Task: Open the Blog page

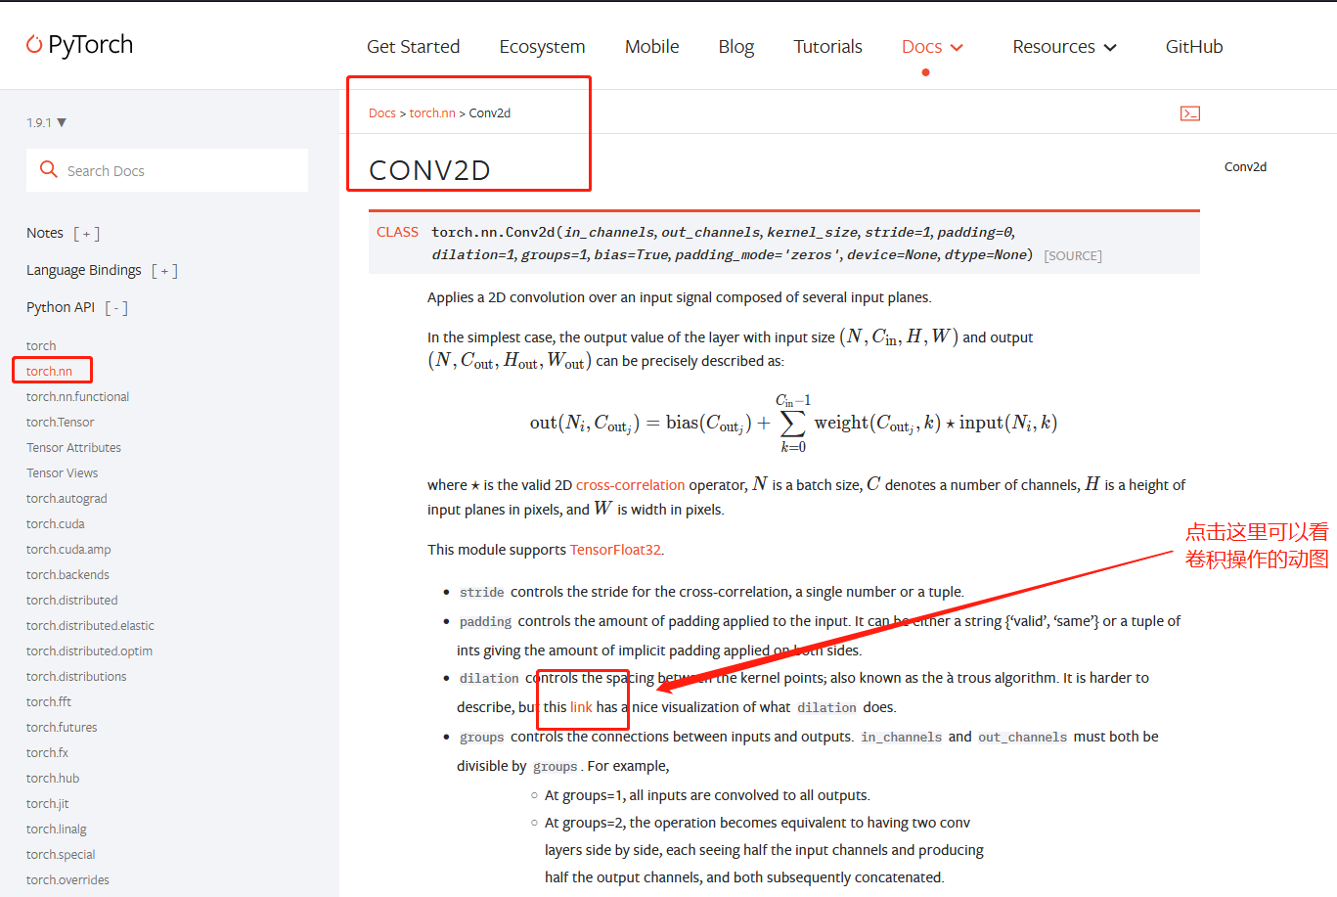Action: tap(735, 46)
